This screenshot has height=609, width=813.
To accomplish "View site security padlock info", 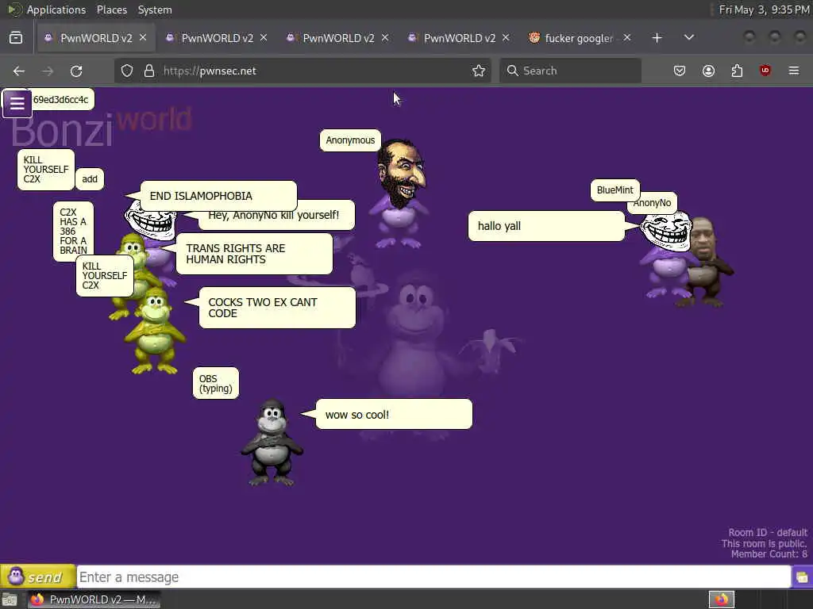I will pyautogui.click(x=149, y=71).
